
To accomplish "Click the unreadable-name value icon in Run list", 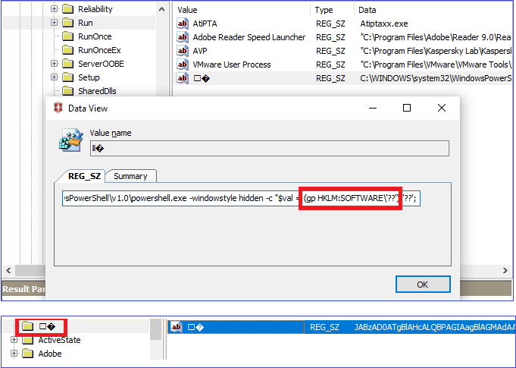I will pyautogui.click(x=183, y=78).
